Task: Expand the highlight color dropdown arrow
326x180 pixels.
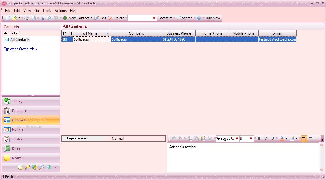Action: (297, 139)
